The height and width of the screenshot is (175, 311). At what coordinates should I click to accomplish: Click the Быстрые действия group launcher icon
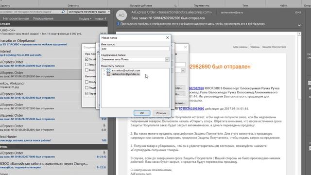click(x=175, y=6)
